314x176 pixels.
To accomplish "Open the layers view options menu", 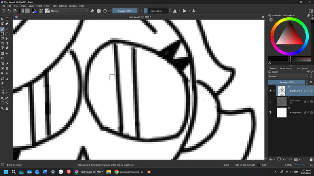I will [311, 82].
